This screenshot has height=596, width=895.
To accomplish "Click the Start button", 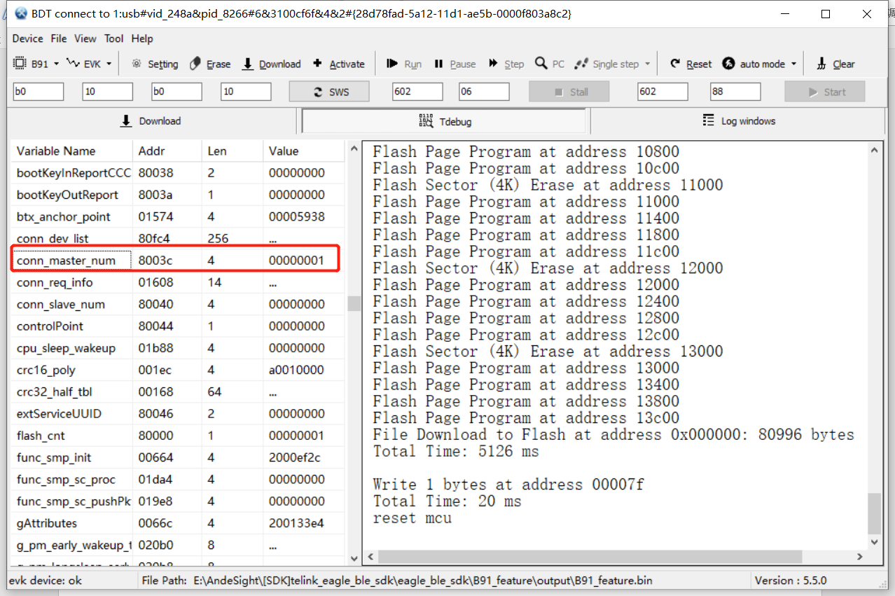I will tap(825, 92).
